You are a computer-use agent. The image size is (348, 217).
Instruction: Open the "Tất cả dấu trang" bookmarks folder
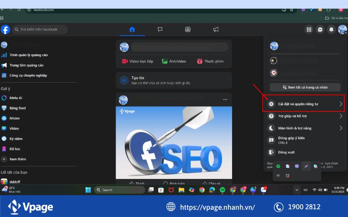336,18
